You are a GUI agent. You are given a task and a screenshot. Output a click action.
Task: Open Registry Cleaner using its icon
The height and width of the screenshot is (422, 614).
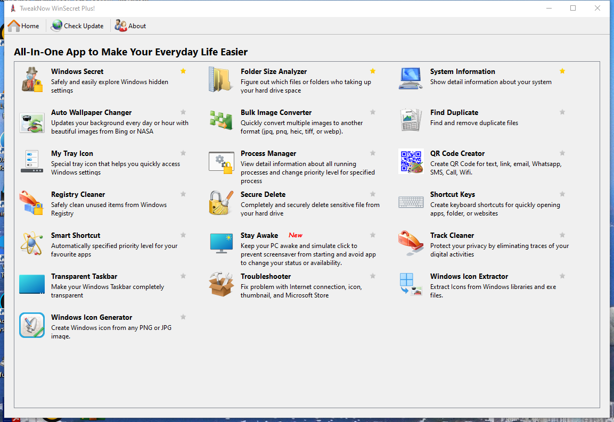(x=31, y=203)
